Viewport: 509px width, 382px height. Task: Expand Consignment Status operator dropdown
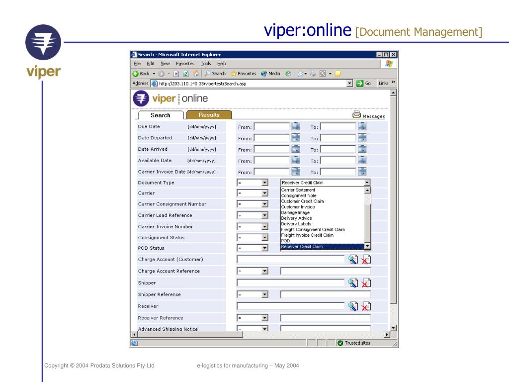click(x=265, y=238)
